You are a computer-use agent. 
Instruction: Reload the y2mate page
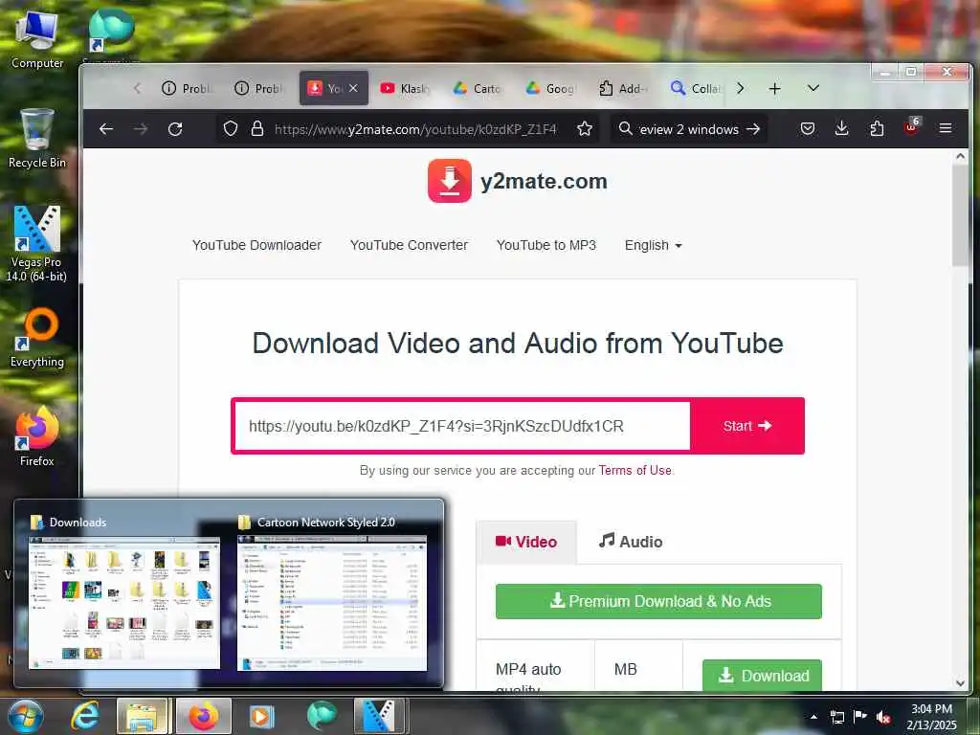pos(175,129)
